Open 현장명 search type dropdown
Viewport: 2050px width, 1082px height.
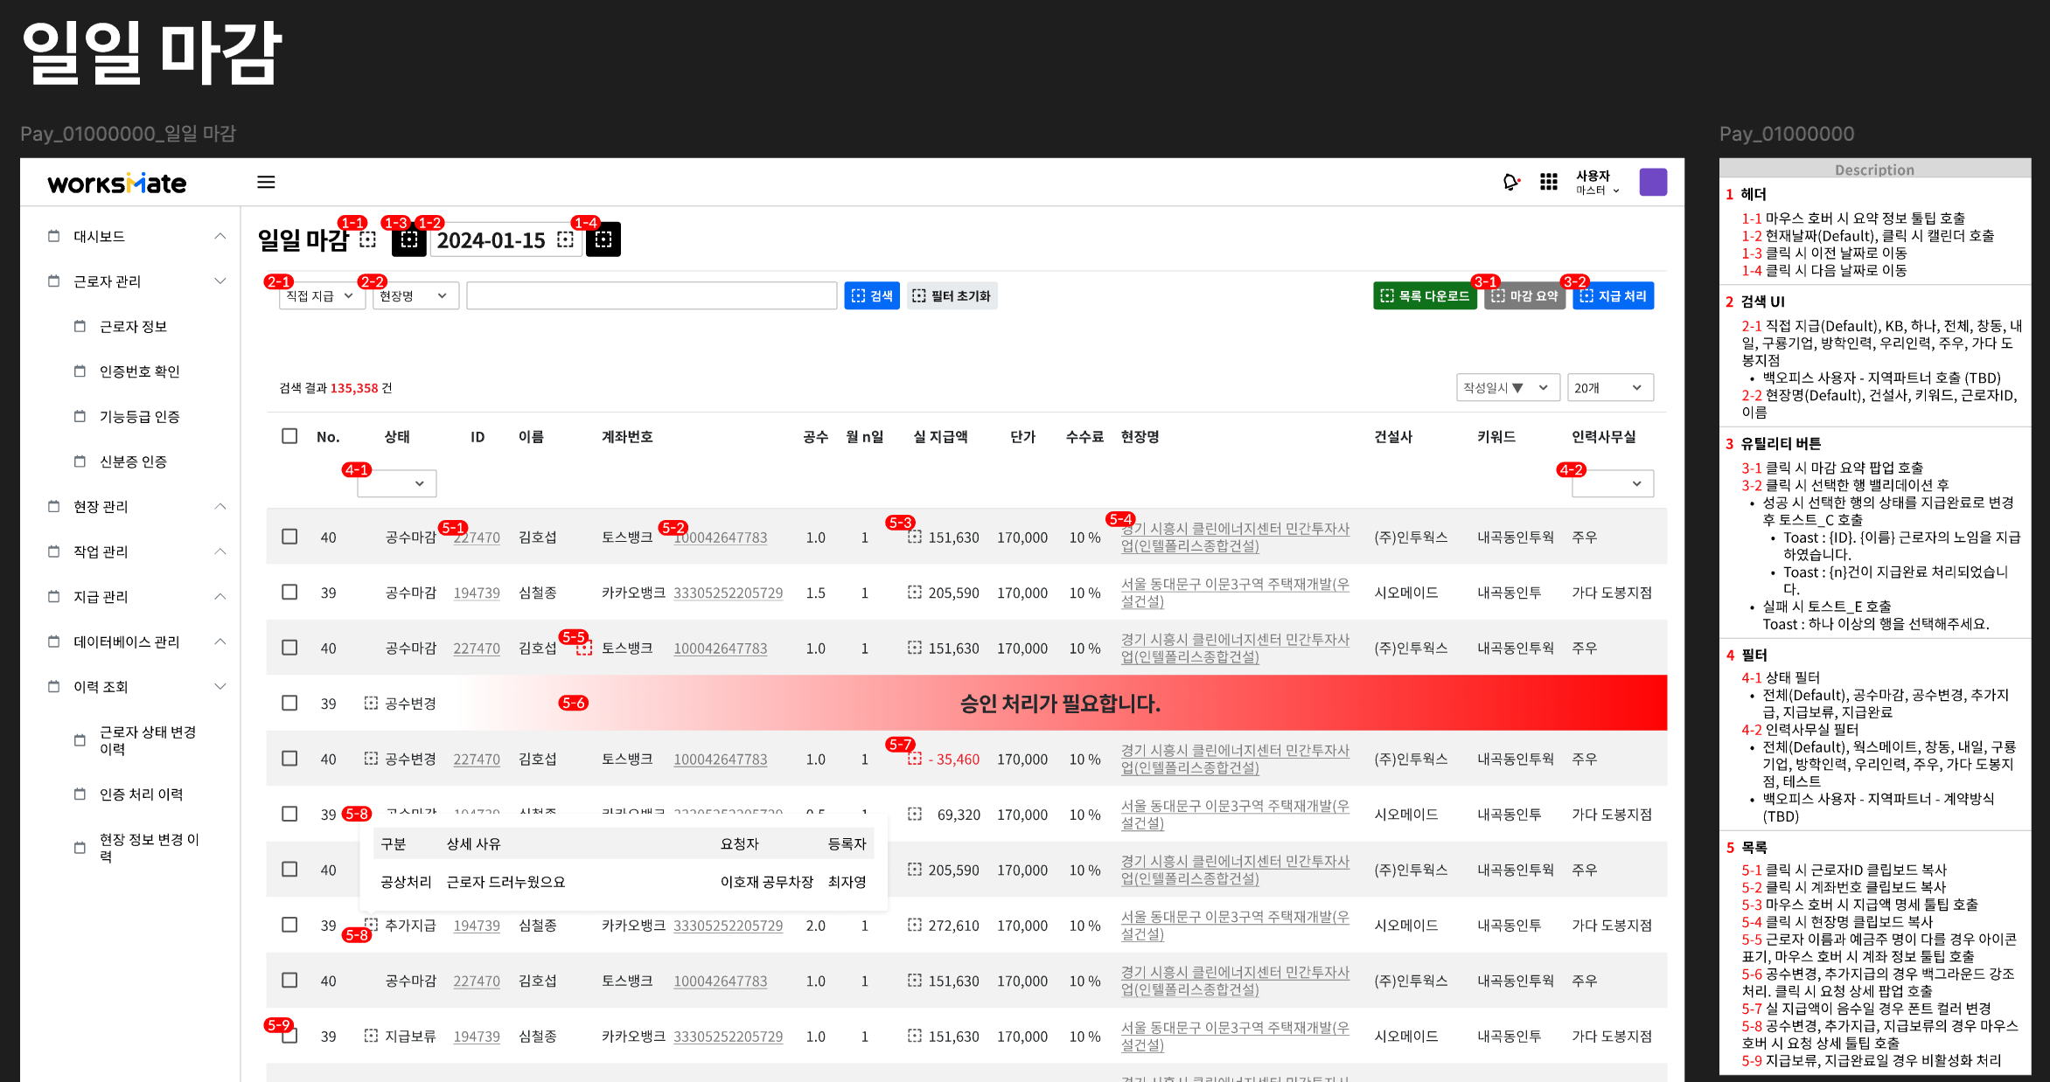click(x=415, y=296)
